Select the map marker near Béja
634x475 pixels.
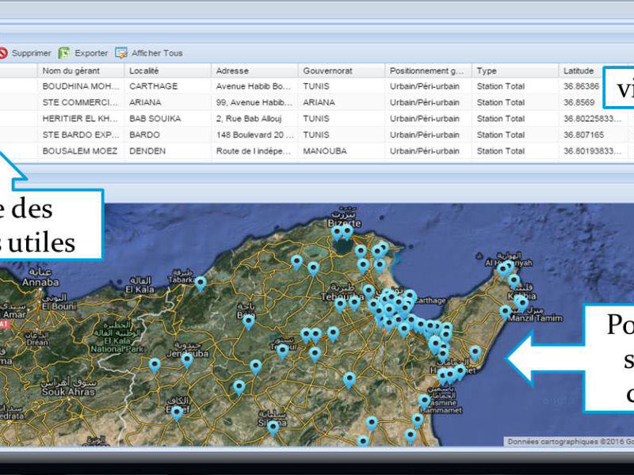[x=249, y=320]
